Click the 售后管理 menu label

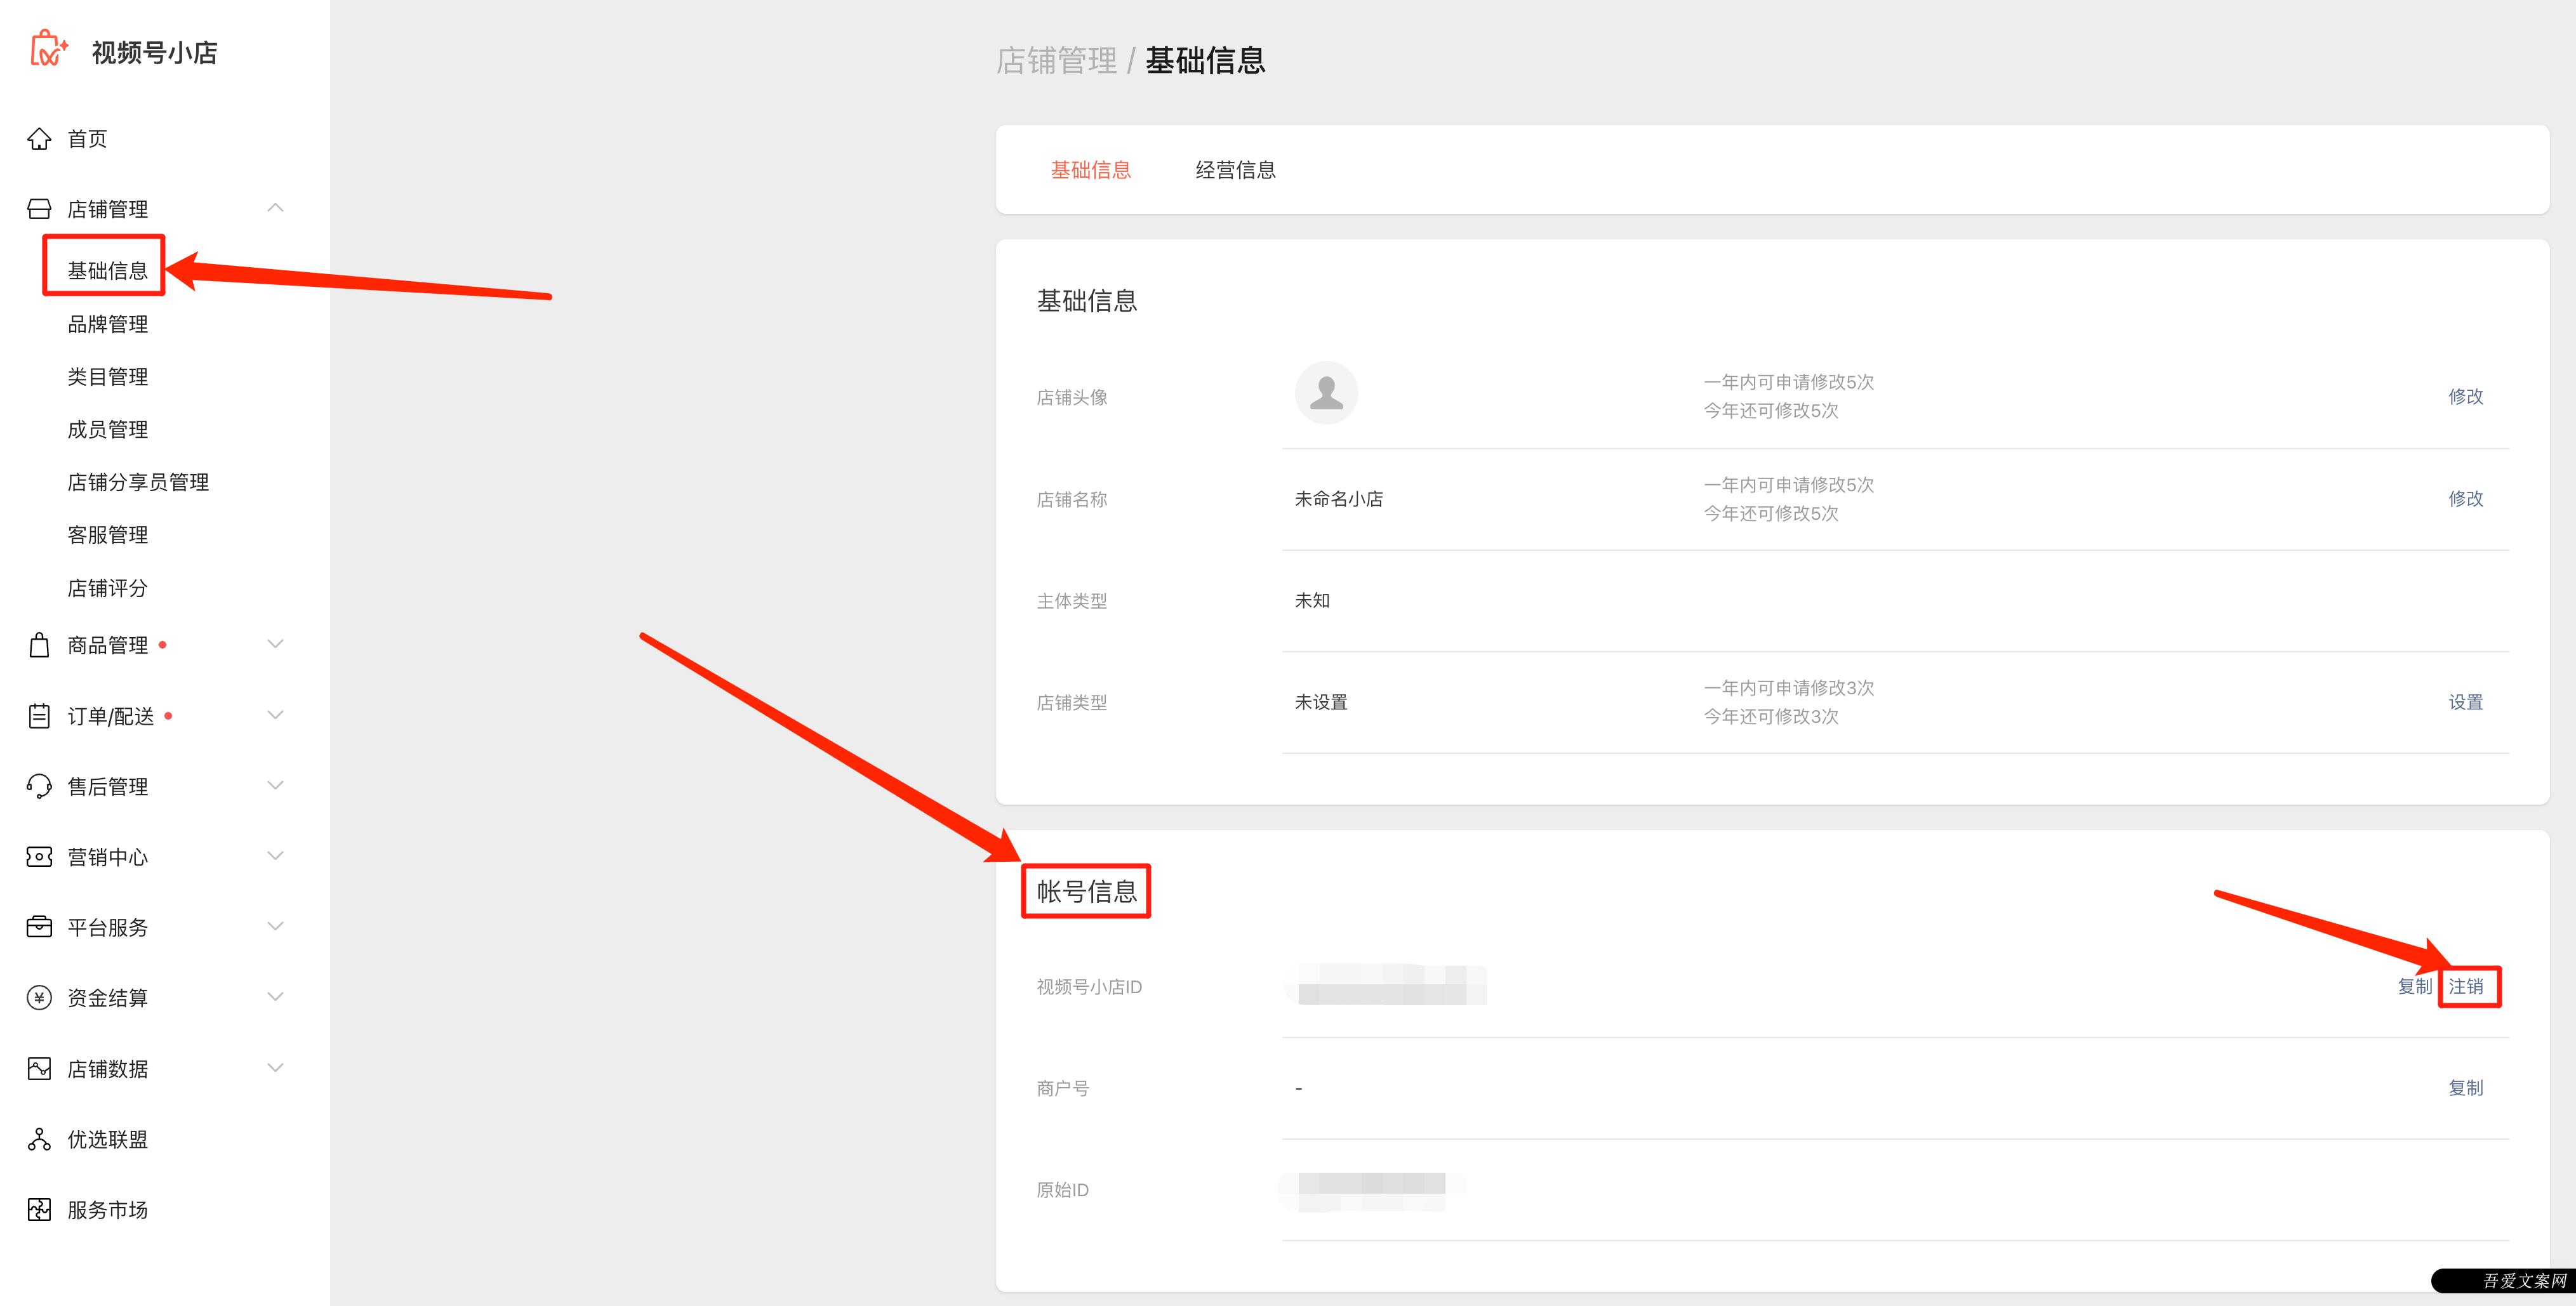coord(107,787)
